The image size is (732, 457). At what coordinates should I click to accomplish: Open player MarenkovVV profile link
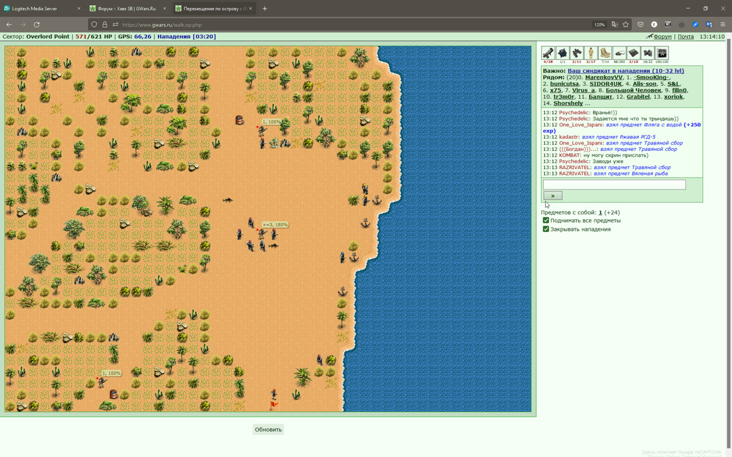[604, 77]
